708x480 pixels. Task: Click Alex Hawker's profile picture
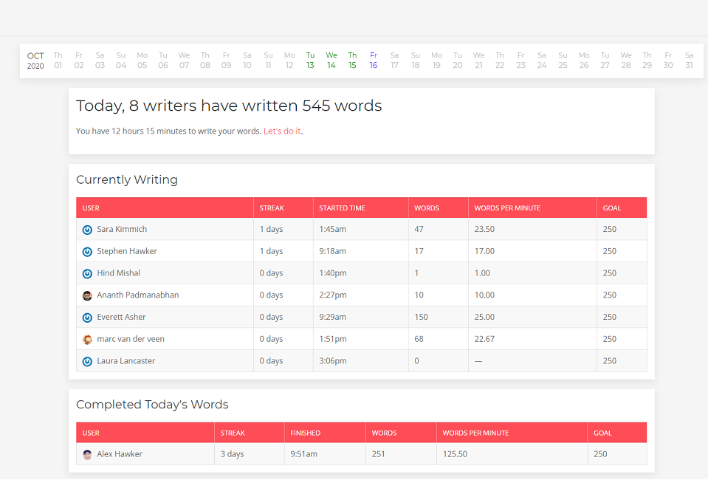(87, 453)
